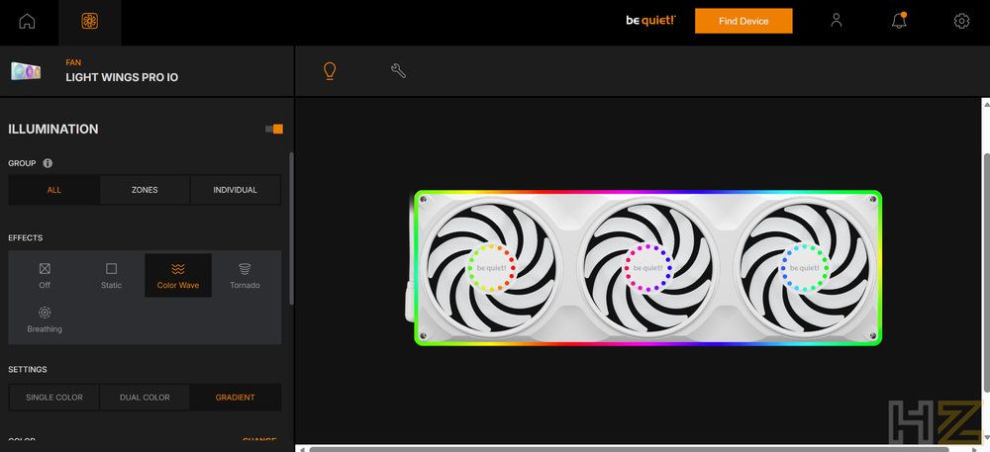
Task: Click the left fan in preview
Action: [491, 267]
